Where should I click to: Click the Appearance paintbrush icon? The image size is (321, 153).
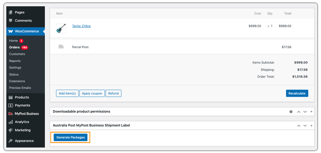click(x=11, y=141)
